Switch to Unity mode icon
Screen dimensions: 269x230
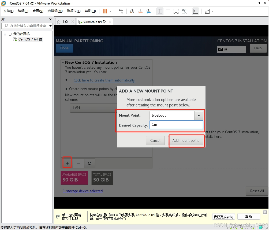184,11
